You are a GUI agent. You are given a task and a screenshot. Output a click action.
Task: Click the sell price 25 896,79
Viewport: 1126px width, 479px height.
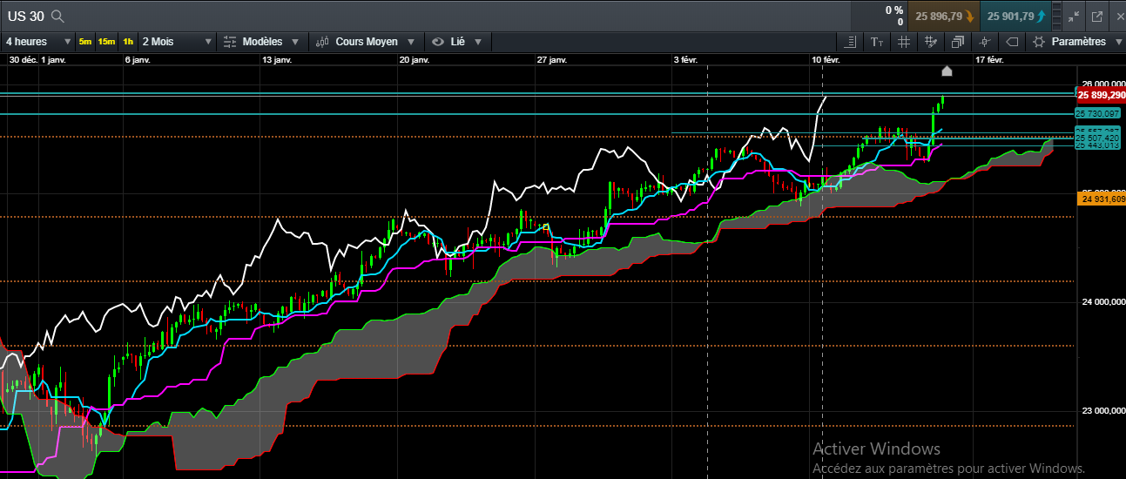[944, 16]
